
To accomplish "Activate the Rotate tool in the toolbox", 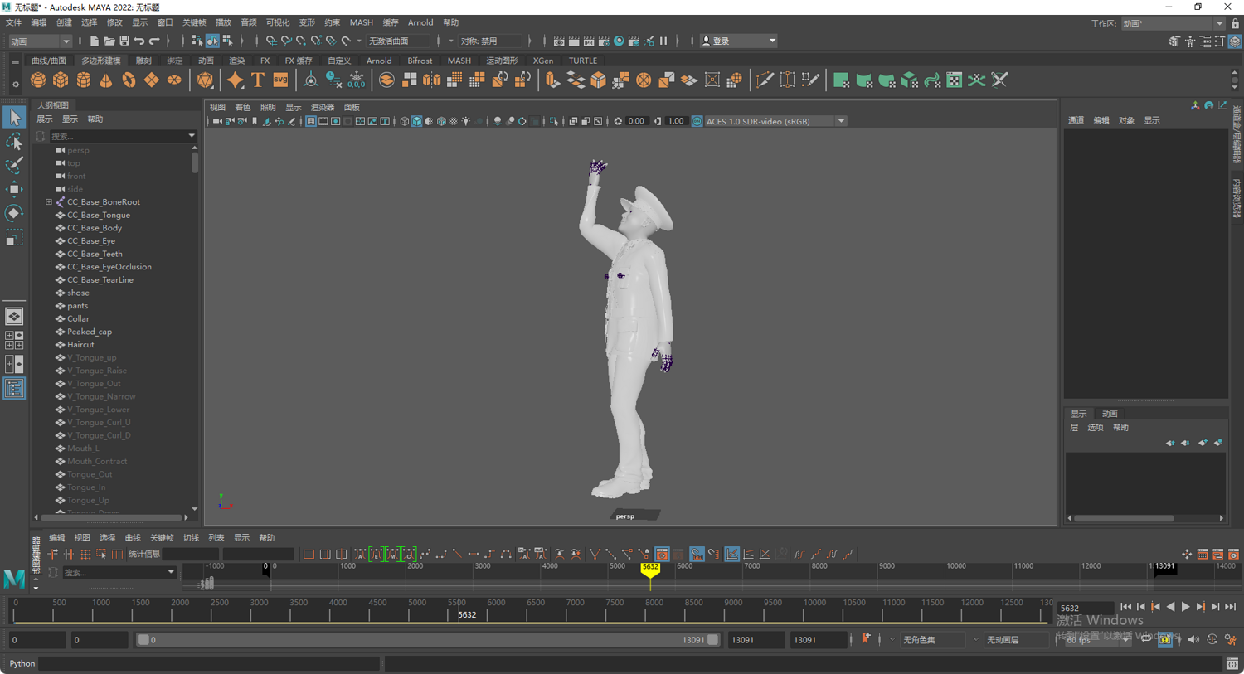I will tap(14, 214).
